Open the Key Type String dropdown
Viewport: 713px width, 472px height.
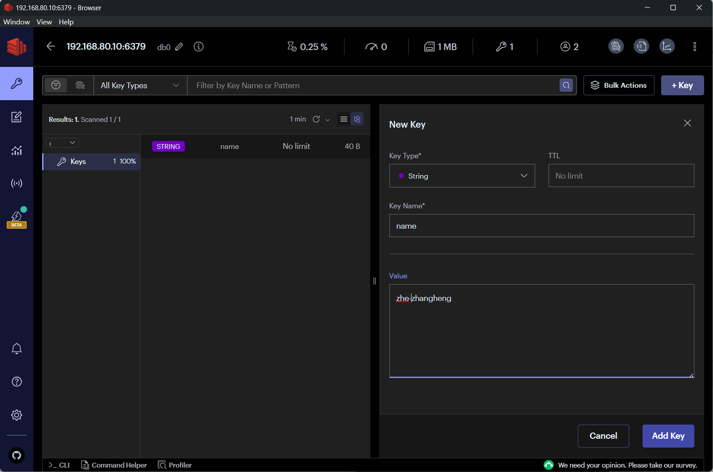462,176
